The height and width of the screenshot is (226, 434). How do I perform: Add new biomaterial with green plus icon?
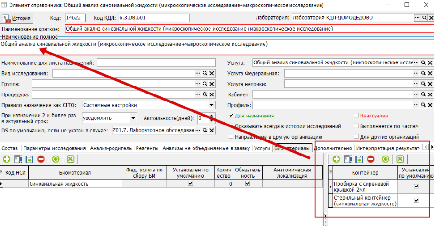(7, 159)
